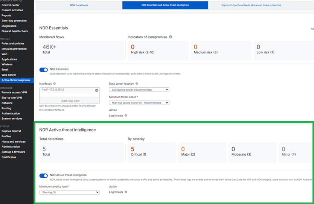The image size is (314, 204).
Task: Open the Minimum threat score dropdown
Action: [139, 103]
